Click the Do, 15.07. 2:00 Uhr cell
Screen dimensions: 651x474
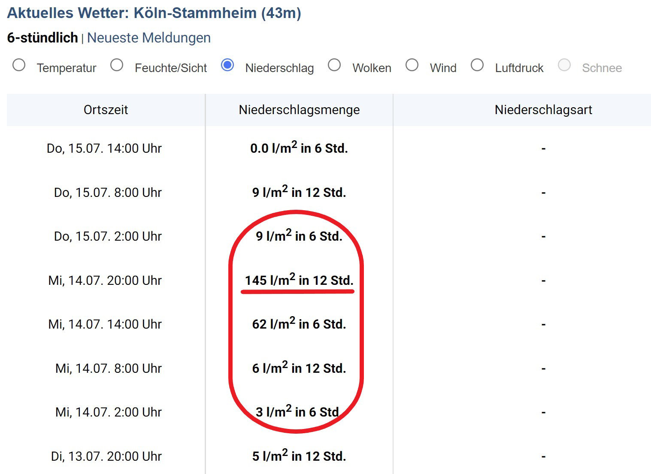tap(108, 236)
